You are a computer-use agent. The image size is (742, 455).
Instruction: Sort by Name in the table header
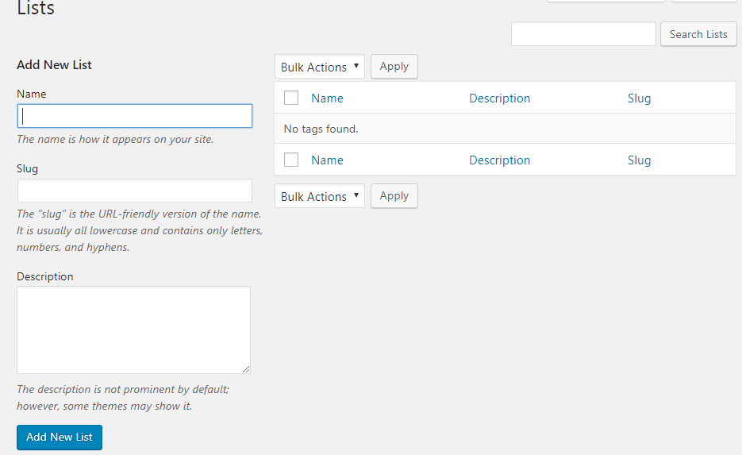(x=327, y=98)
